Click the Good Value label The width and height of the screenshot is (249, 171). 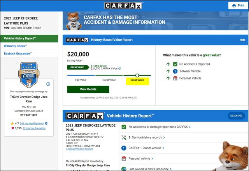pos(109,80)
